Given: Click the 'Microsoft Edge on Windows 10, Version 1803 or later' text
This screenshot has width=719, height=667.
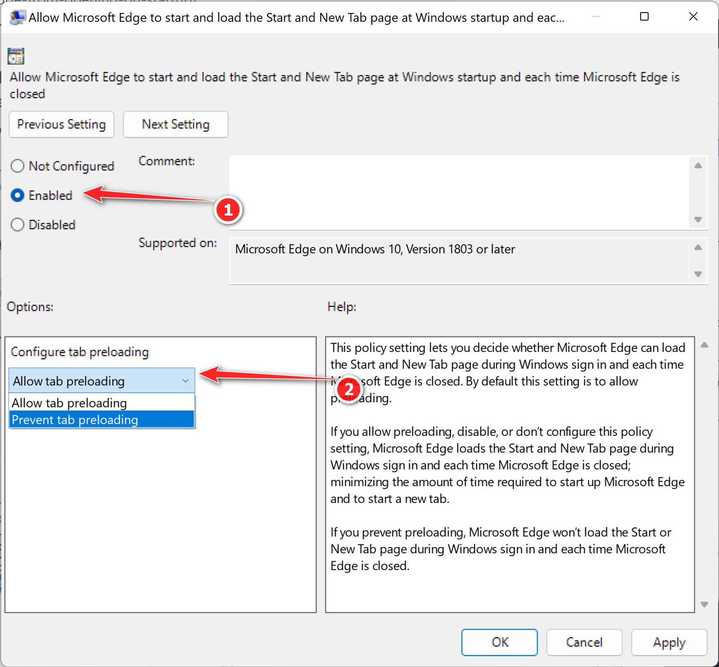Looking at the screenshot, I should (x=375, y=249).
